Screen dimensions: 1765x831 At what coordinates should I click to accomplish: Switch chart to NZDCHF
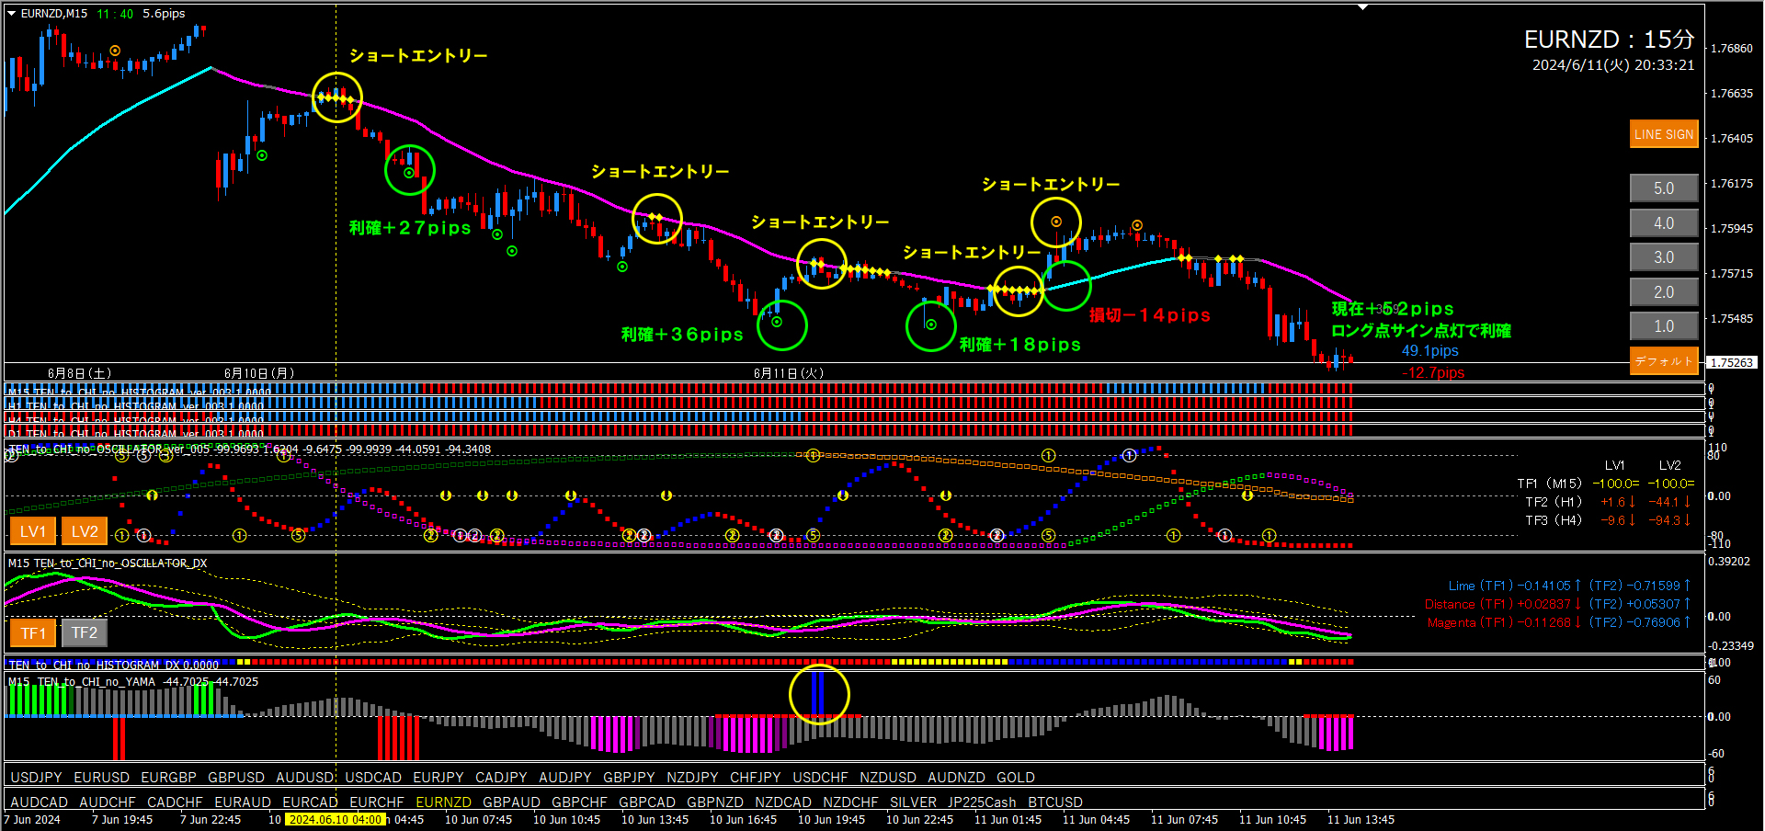click(850, 803)
